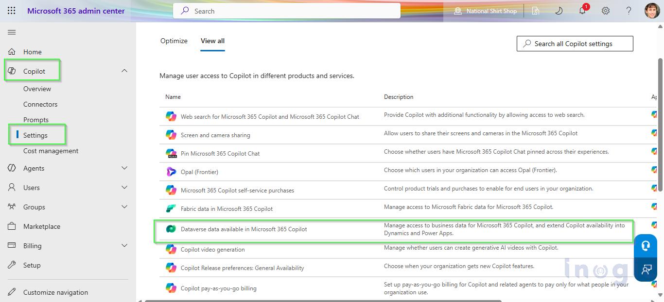Go to Home in the sidebar

(x=33, y=52)
